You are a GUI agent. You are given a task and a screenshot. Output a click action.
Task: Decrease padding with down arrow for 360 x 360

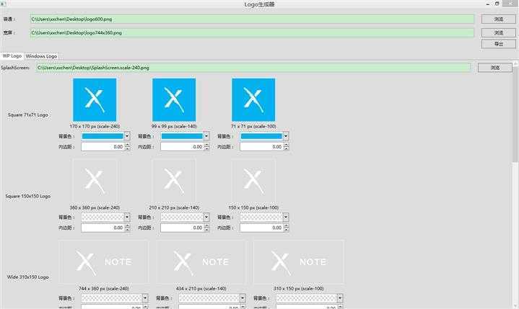[128, 230]
